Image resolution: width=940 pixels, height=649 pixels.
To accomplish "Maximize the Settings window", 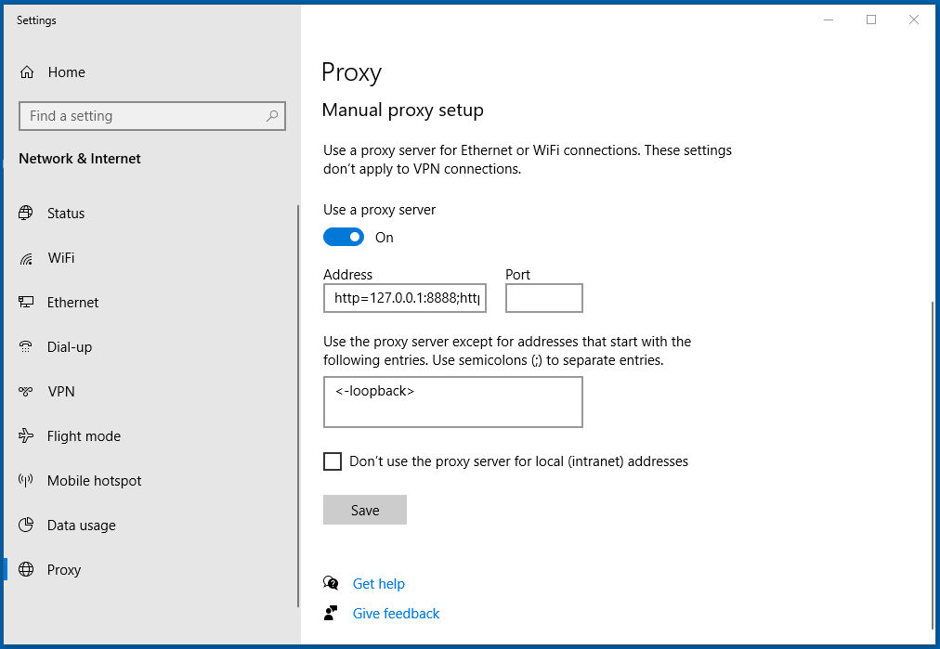I will (x=871, y=19).
